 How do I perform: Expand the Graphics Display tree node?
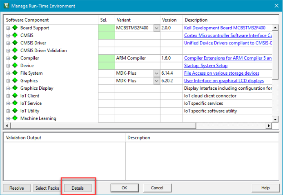click(8, 89)
